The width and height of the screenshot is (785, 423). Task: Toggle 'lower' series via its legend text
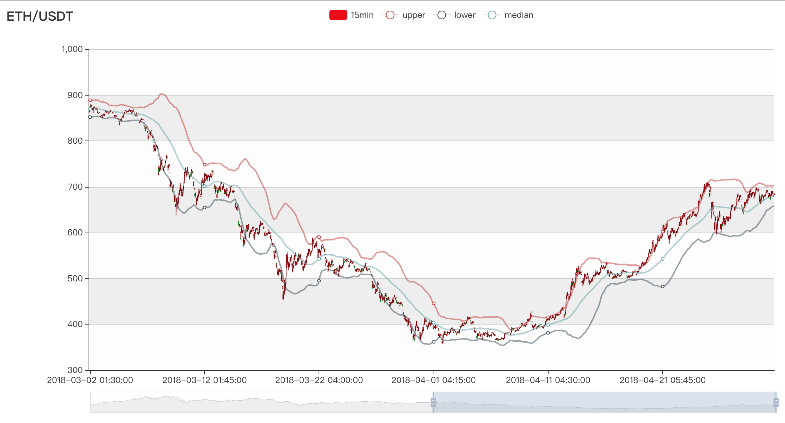coord(465,15)
